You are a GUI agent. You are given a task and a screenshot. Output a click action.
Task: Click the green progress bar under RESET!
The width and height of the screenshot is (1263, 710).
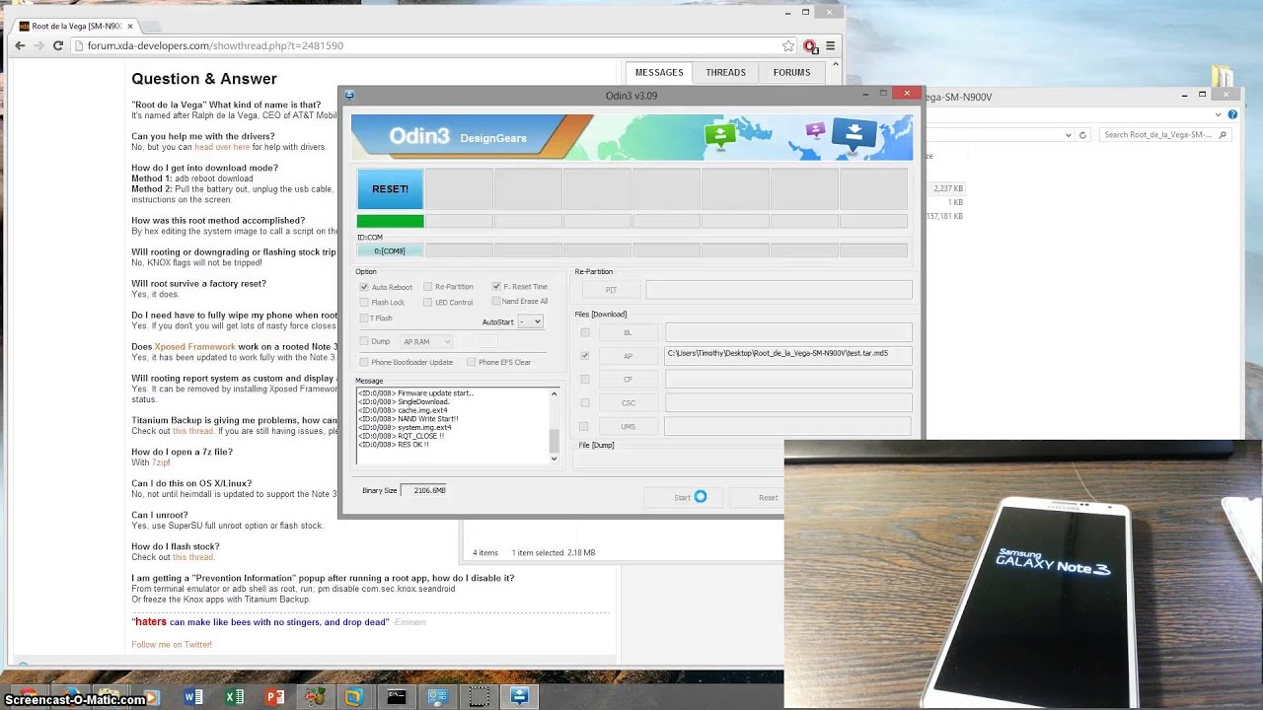click(390, 222)
